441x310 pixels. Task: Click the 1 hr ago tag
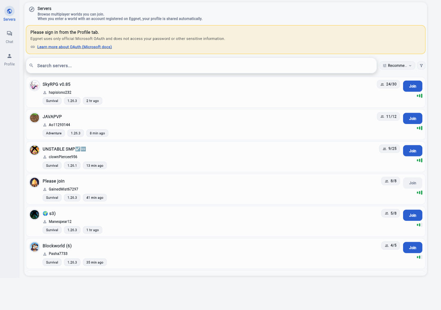coord(92,230)
